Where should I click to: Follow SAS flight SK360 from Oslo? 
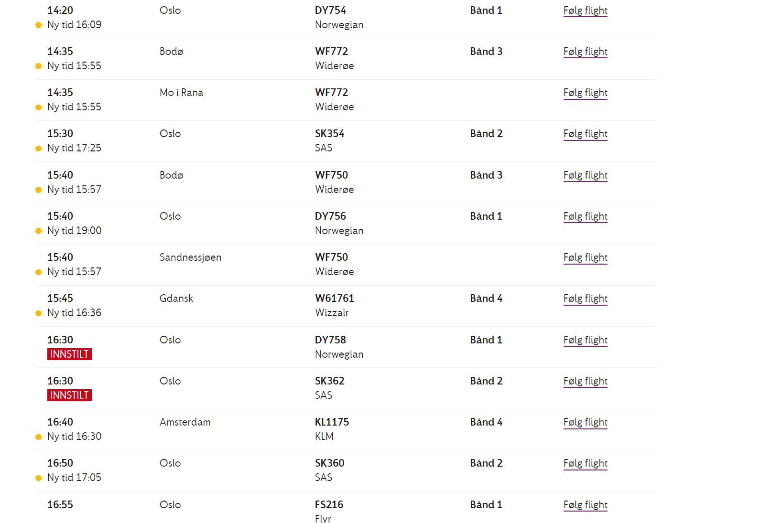585,463
